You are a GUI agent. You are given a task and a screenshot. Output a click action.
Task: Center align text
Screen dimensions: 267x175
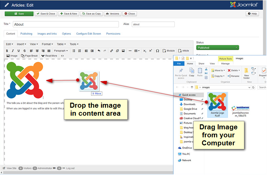37,51
